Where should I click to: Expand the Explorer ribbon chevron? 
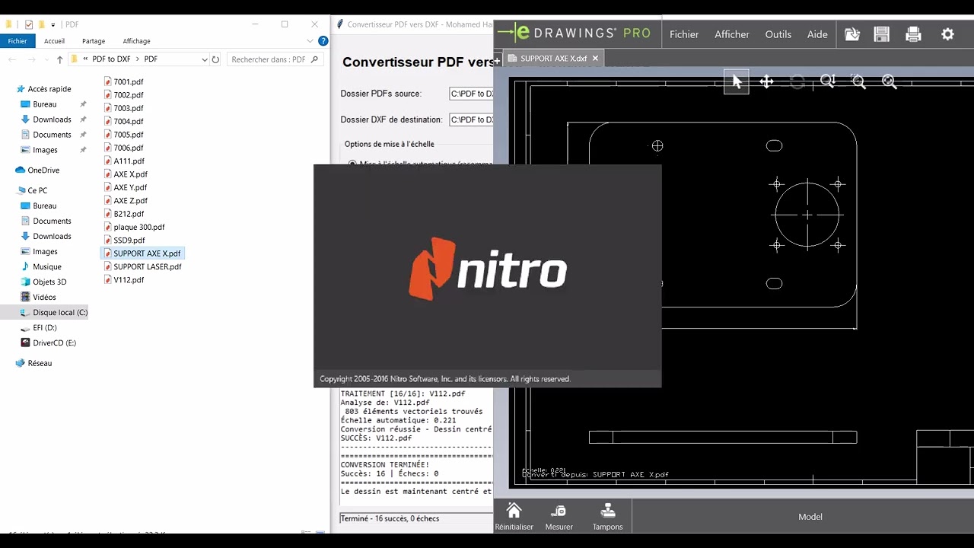click(x=310, y=41)
